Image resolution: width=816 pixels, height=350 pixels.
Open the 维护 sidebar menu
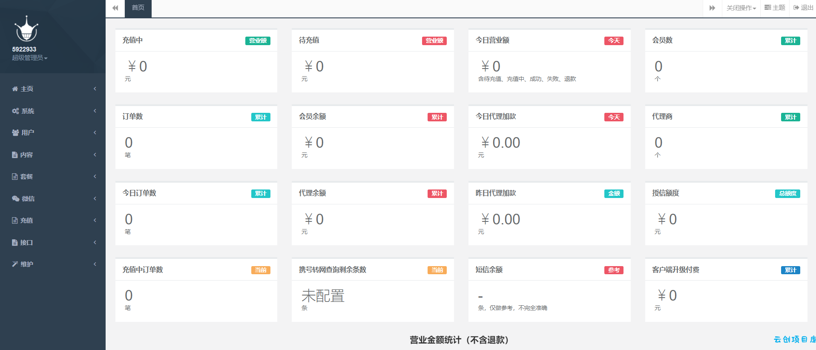coord(53,264)
